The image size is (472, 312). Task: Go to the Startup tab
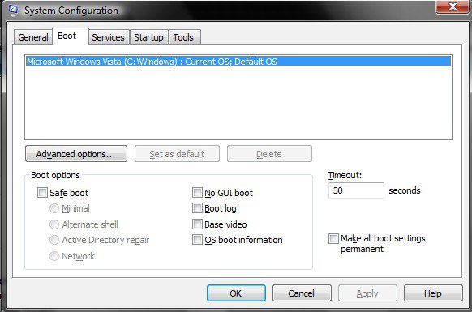click(148, 37)
